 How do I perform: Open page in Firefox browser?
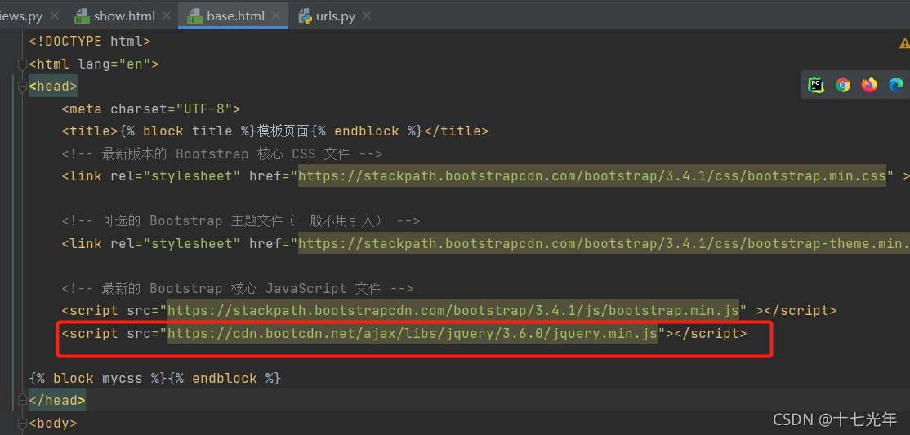click(x=869, y=85)
